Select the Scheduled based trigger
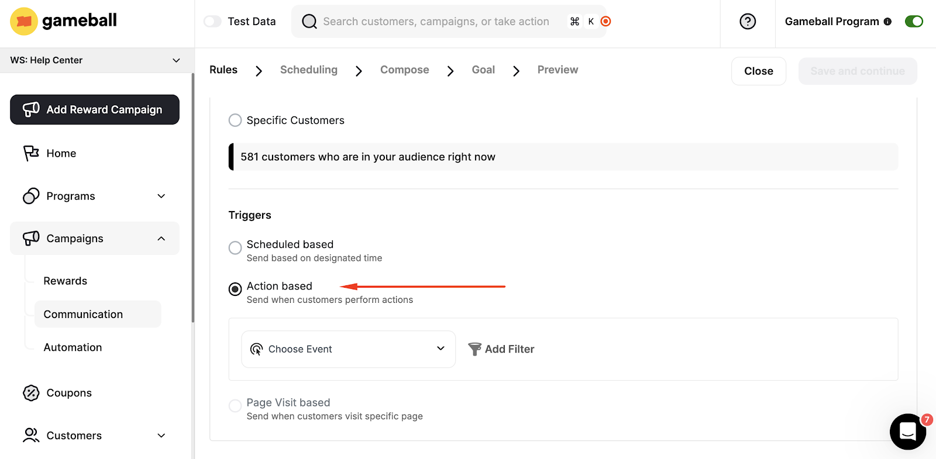 (235, 248)
